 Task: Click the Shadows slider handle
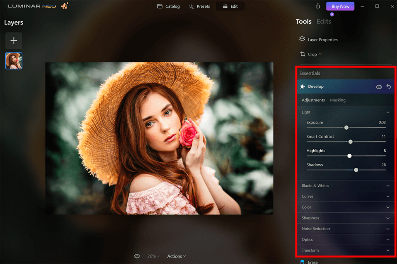pos(356,170)
